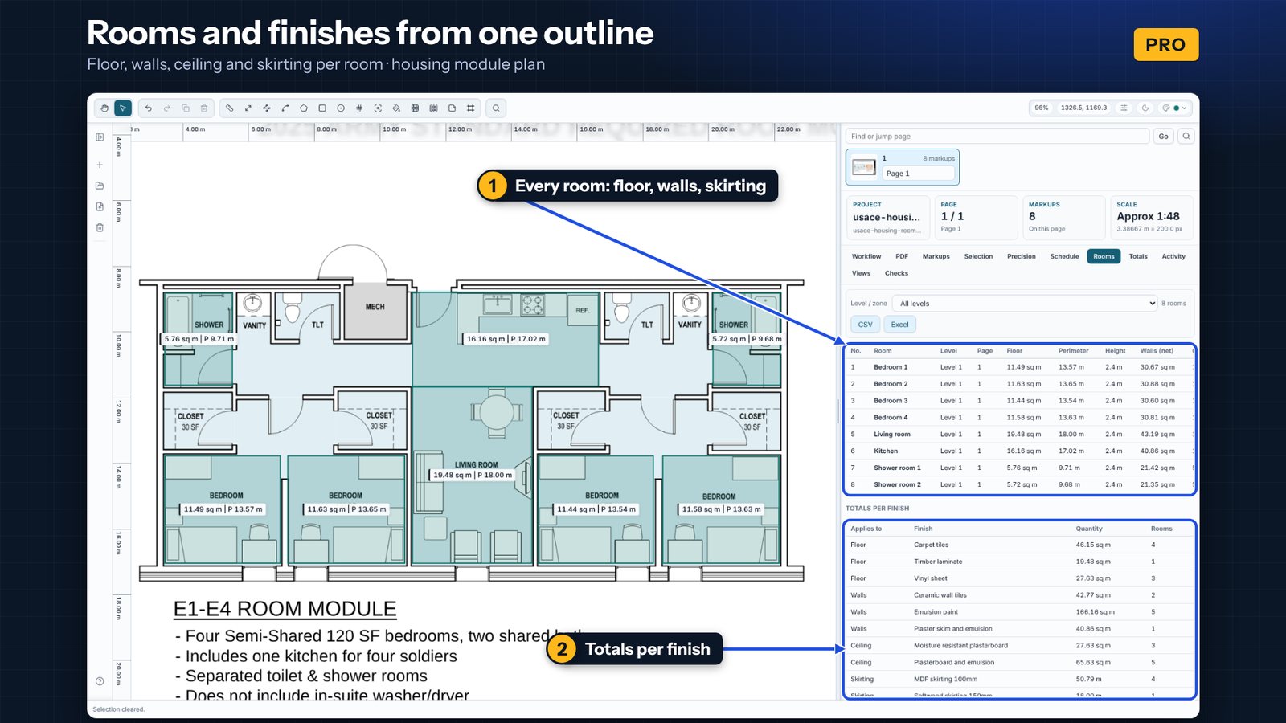Image resolution: width=1286 pixels, height=723 pixels.
Task: Click the add-page file icon in sidebar
Action: click(x=100, y=206)
